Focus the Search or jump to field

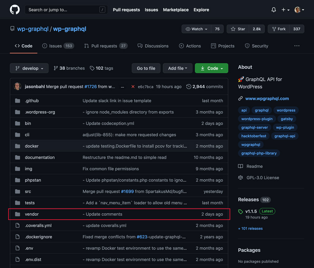pos(66,10)
